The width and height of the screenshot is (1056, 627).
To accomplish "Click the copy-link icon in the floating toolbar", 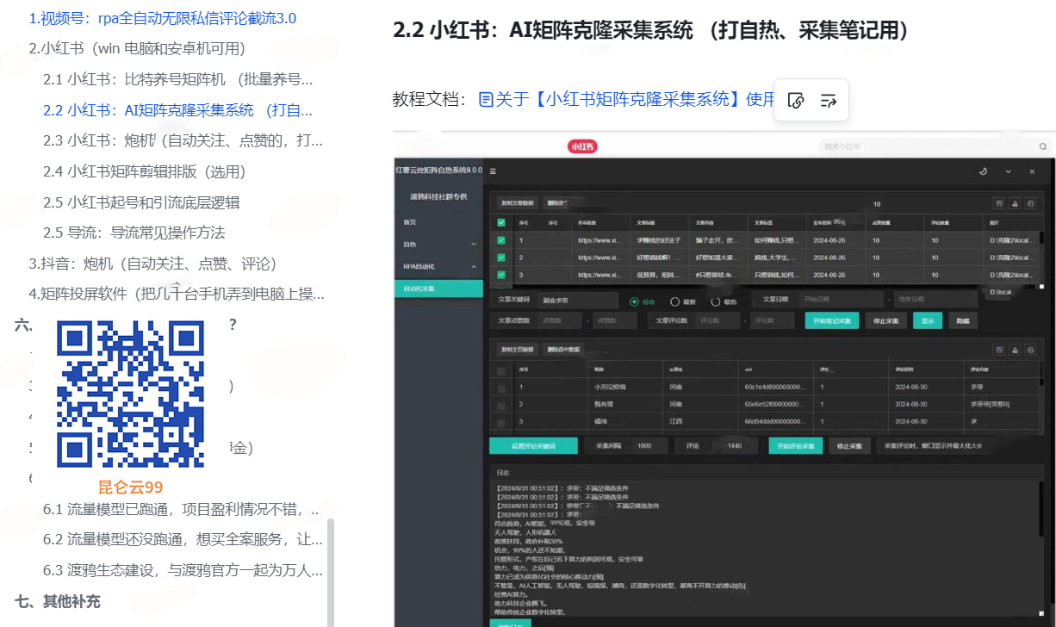I will [x=797, y=101].
